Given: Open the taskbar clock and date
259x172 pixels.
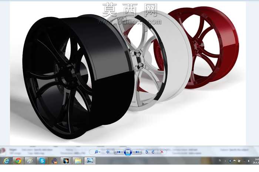Looking at the screenshot, I should pyautogui.click(x=256, y=161).
